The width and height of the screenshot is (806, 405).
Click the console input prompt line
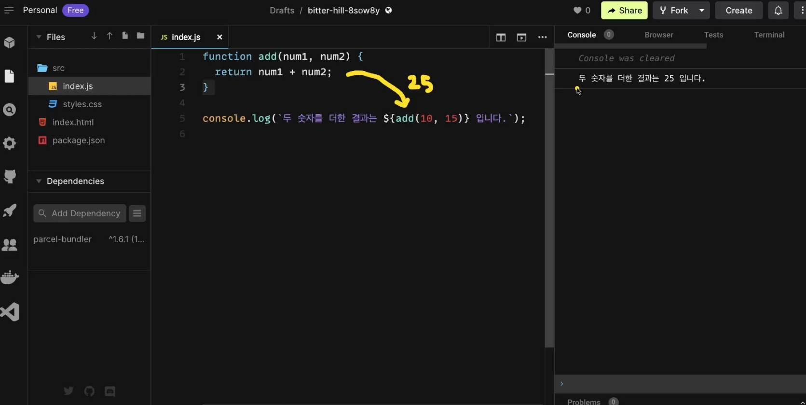click(x=680, y=384)
